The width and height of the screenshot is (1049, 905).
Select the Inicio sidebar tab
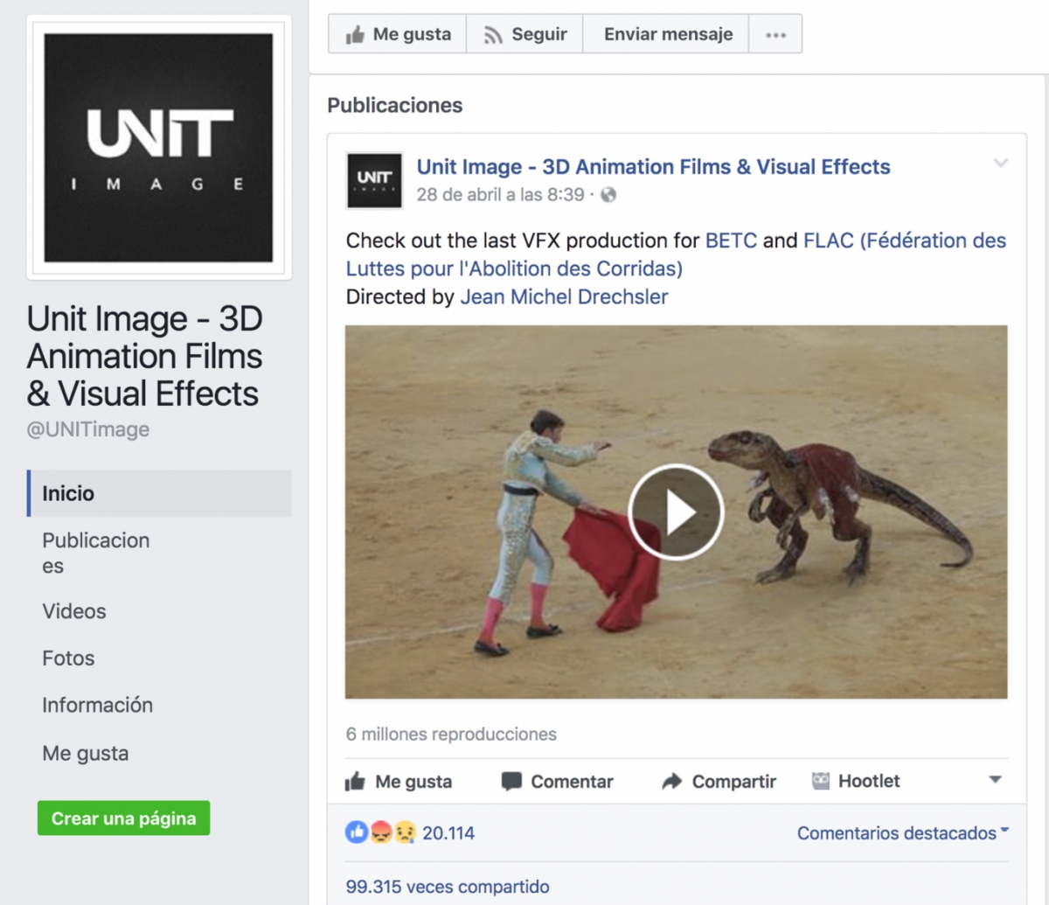159,493
